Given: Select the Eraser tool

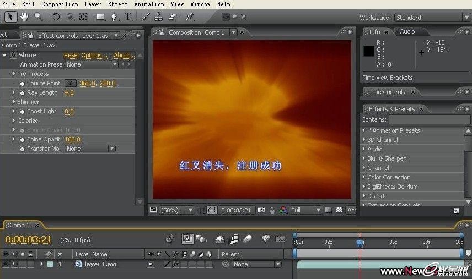Looking at the screenshot, I should (x=171, y=17).
